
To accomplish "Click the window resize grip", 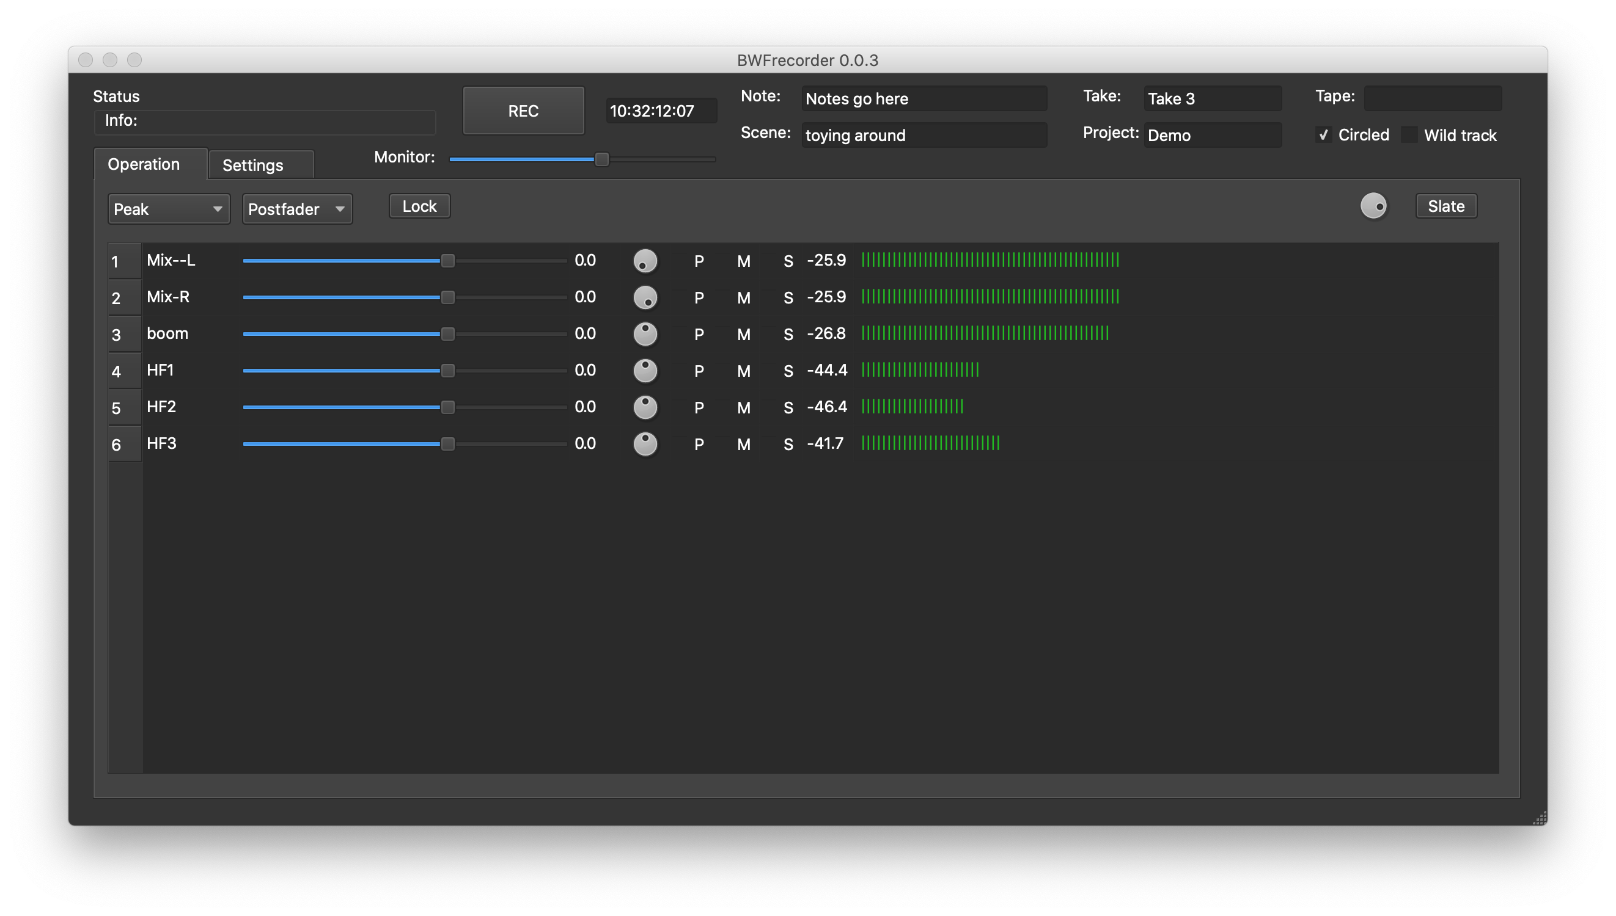I will pyautogui.click(x=1538, y=818).
